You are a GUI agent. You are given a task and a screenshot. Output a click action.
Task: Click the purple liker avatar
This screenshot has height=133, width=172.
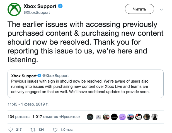pos(122,117)
